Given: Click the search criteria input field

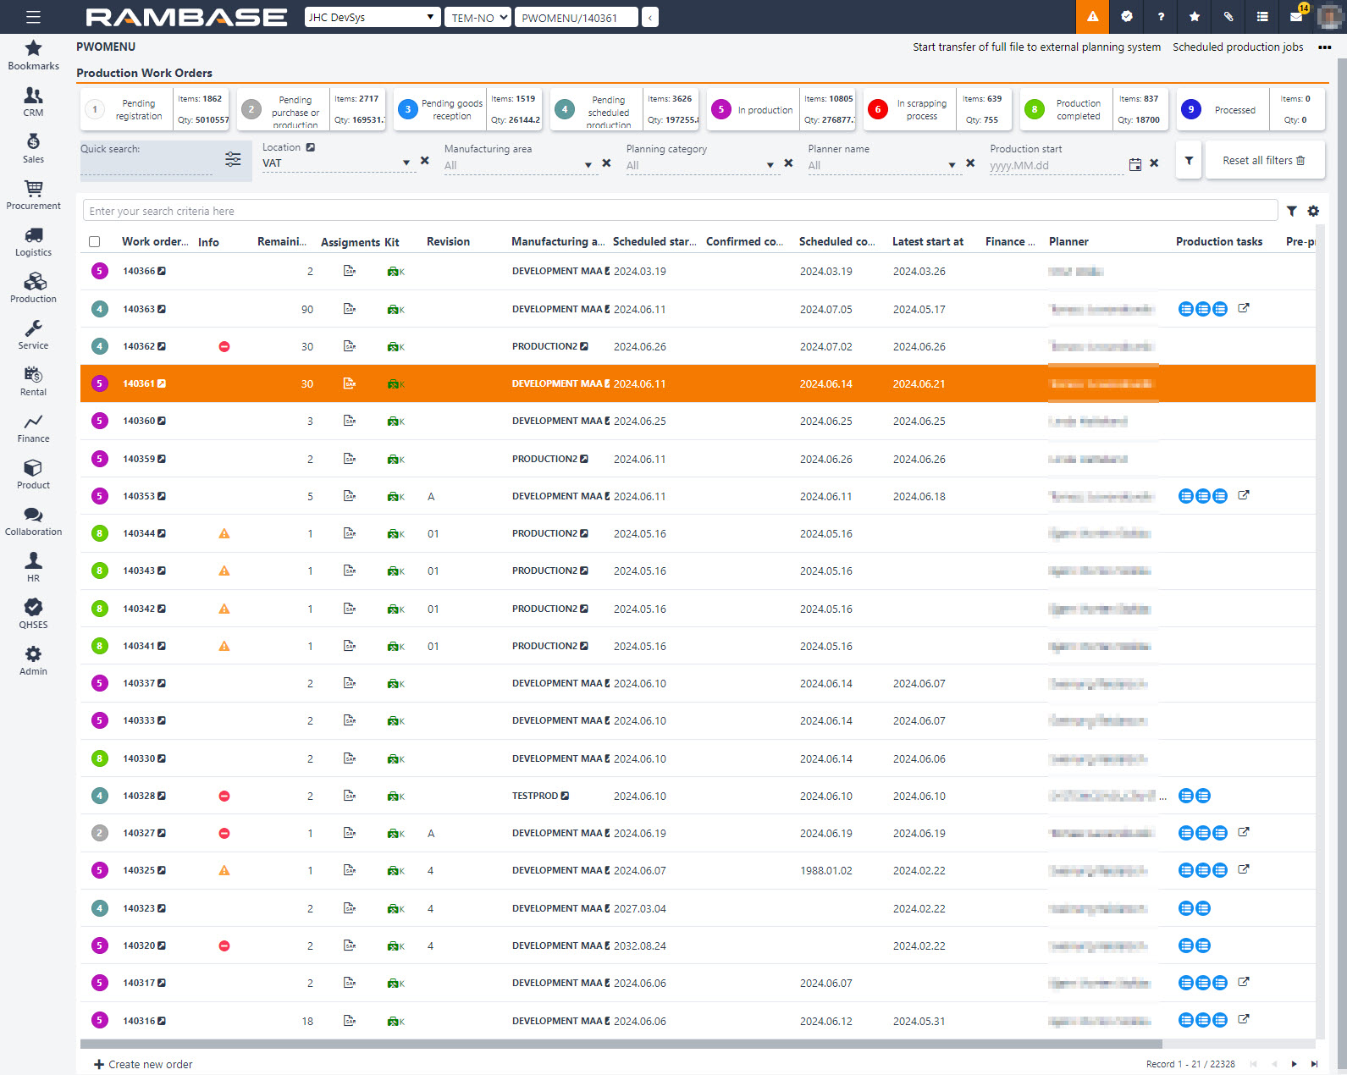Looking at the screenshot, I should (x=679, y=212).
